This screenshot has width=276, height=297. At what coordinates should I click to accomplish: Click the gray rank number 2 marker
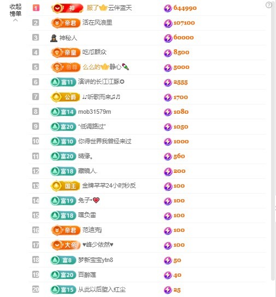pos(36,23)
